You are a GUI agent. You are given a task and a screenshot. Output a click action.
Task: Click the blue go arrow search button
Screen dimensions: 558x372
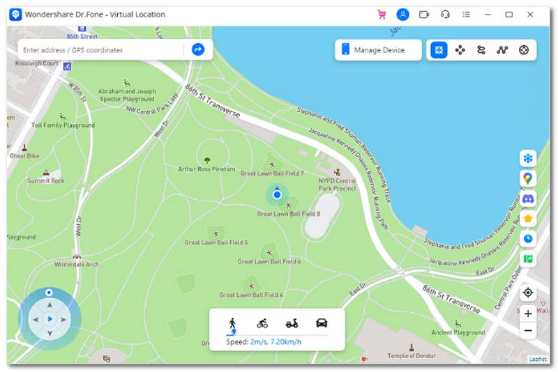(198, 49)
